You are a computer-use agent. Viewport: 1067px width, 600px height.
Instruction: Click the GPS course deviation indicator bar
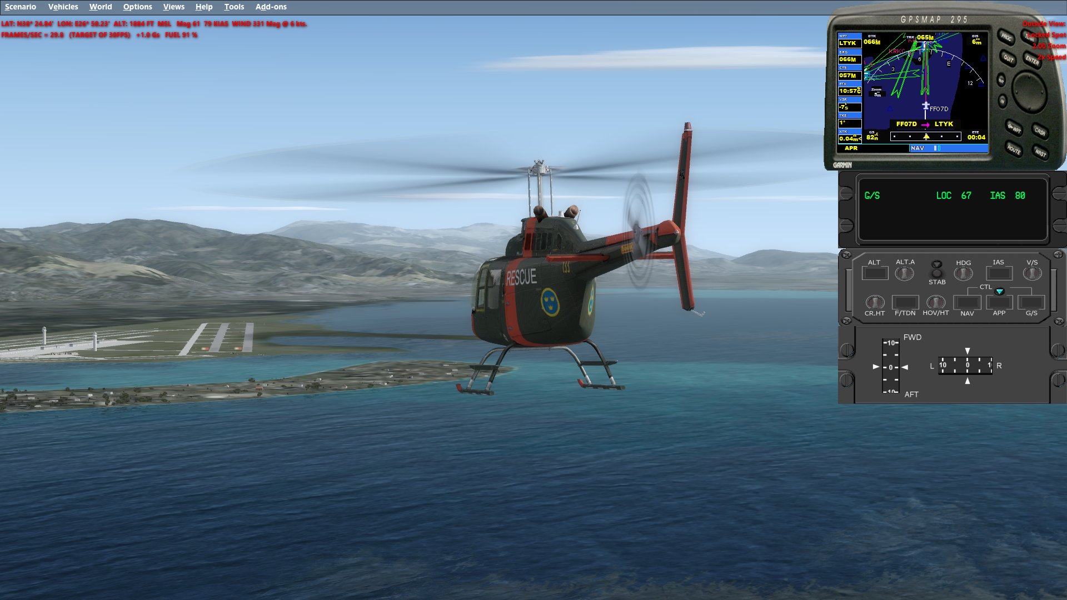pos(925,137)
